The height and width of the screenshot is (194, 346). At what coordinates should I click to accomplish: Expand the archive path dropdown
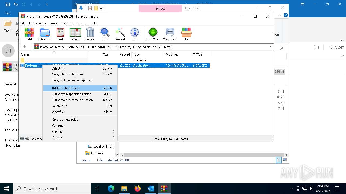(271, 47)
